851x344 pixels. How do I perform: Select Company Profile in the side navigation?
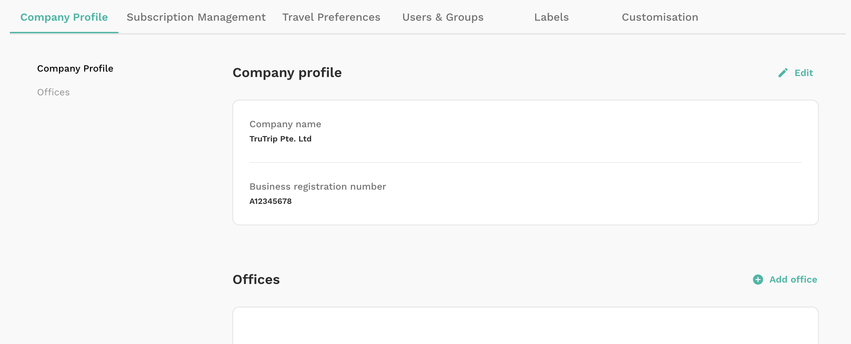pyautogui.click(x=75, y=69)
